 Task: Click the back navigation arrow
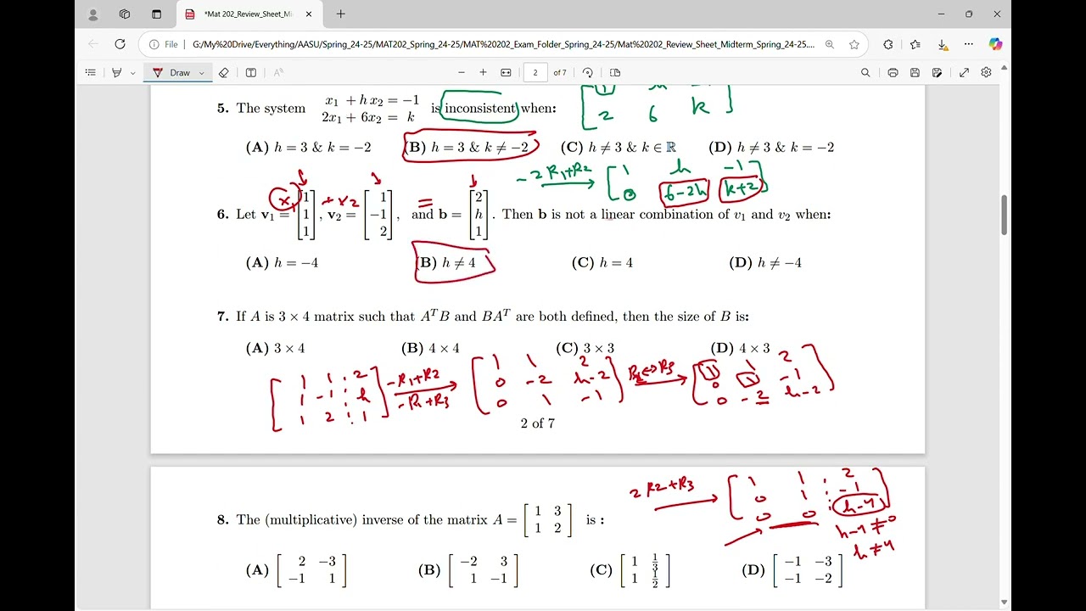[x=93, y=44]
